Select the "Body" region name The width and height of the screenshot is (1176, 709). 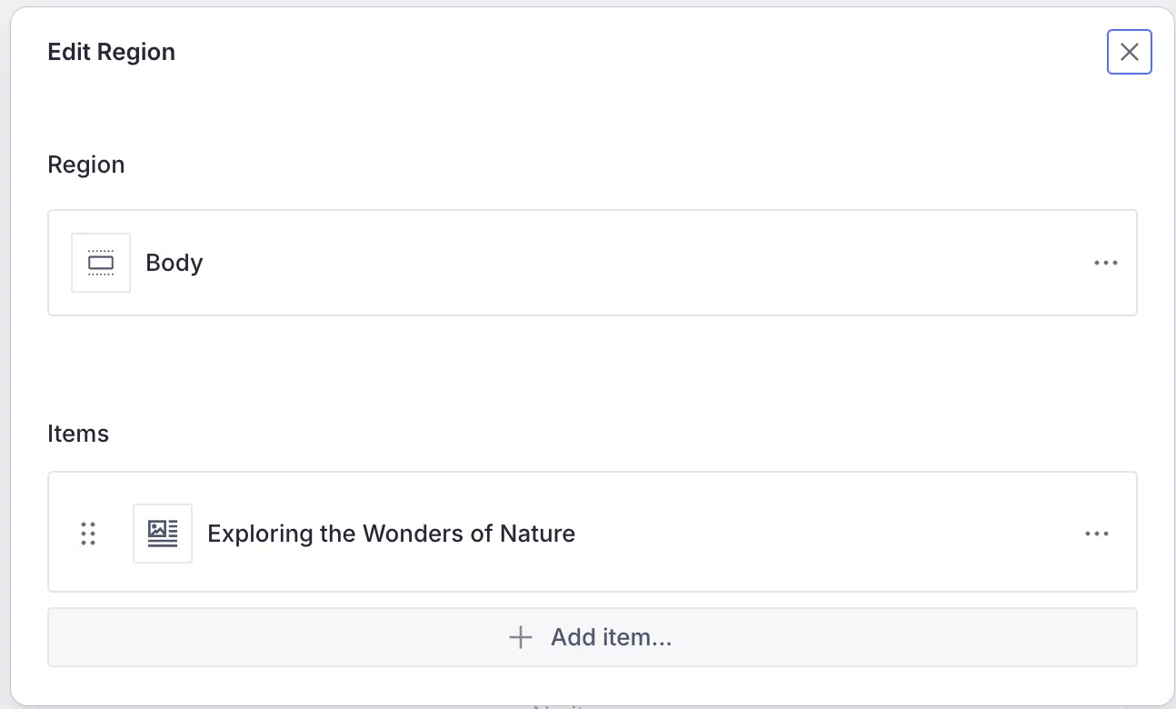pos(174,263)
